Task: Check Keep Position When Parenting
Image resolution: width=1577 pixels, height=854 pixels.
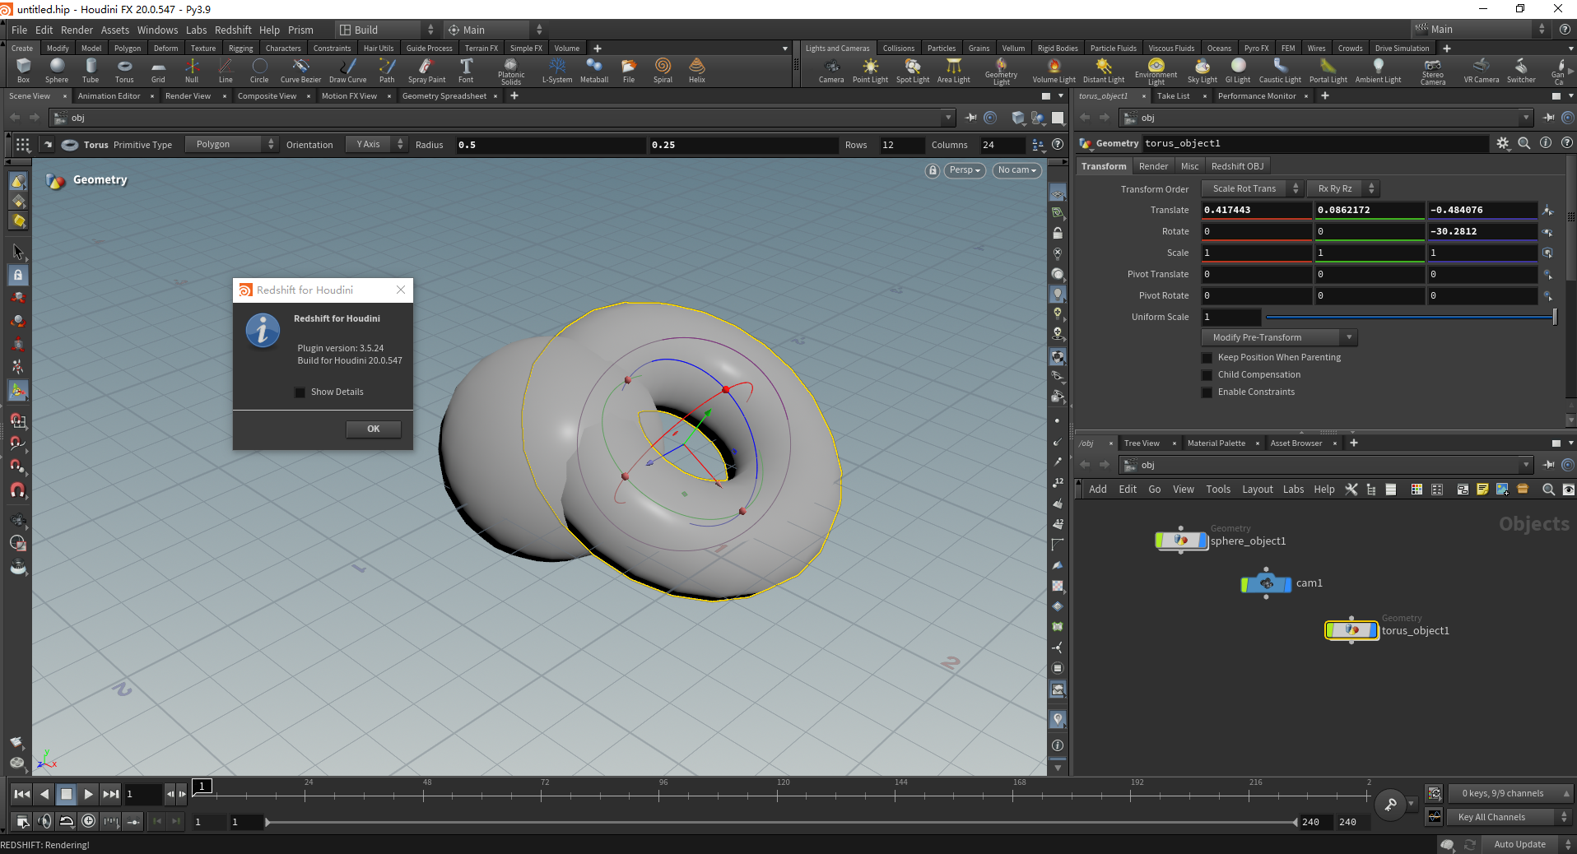Action: [1207, 358]
